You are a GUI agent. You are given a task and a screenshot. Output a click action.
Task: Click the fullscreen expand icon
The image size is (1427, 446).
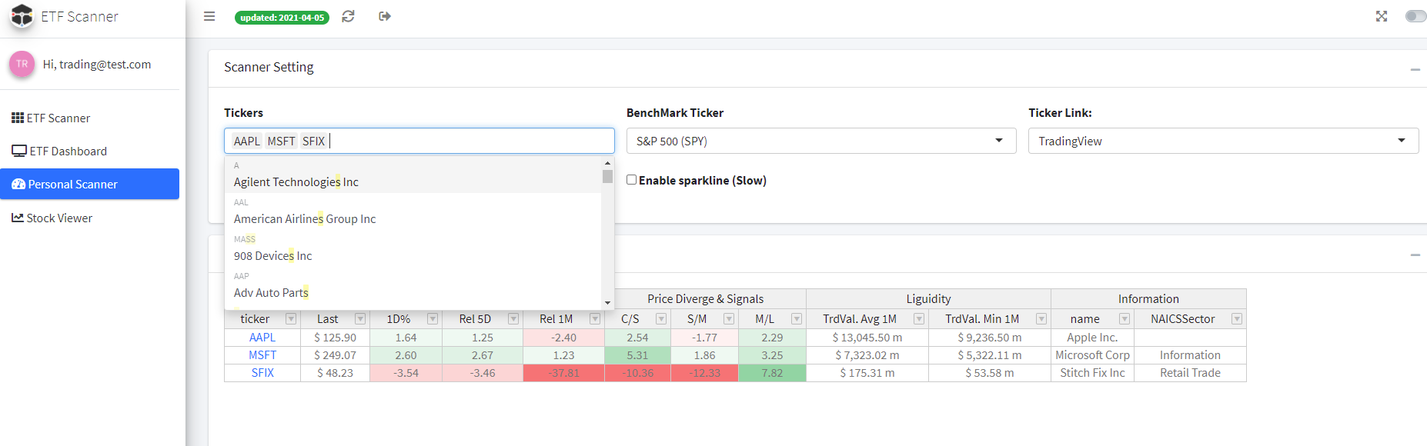click(1382, 16)
